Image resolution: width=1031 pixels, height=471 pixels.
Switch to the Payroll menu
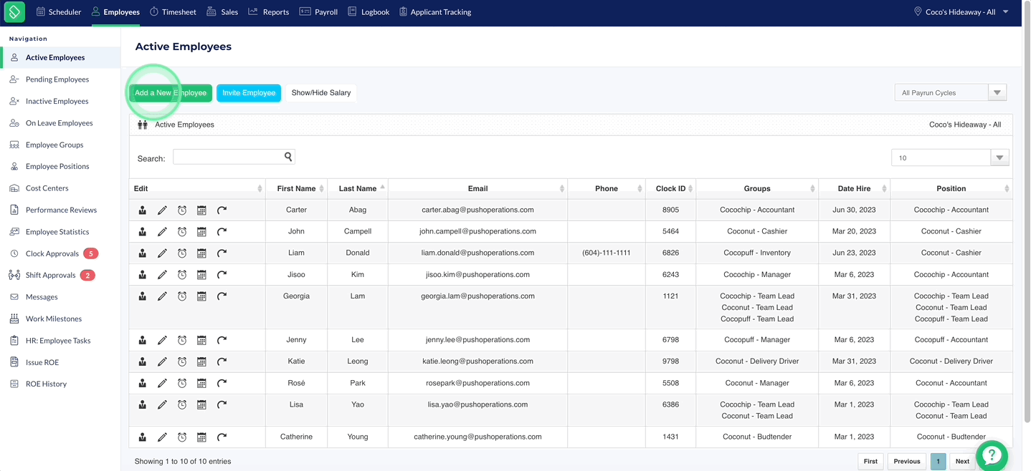click(x=318, y=12)
